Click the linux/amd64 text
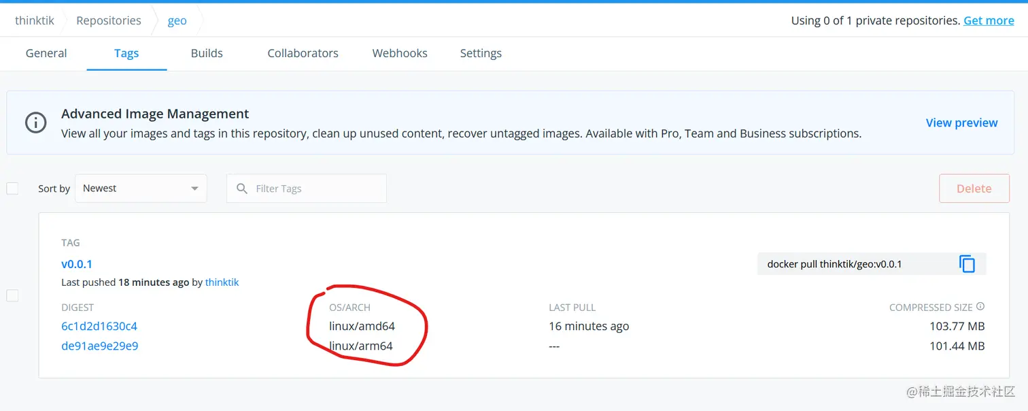 tap(362, 326)
